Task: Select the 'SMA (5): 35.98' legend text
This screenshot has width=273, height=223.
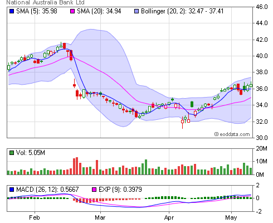Action: 37,11
